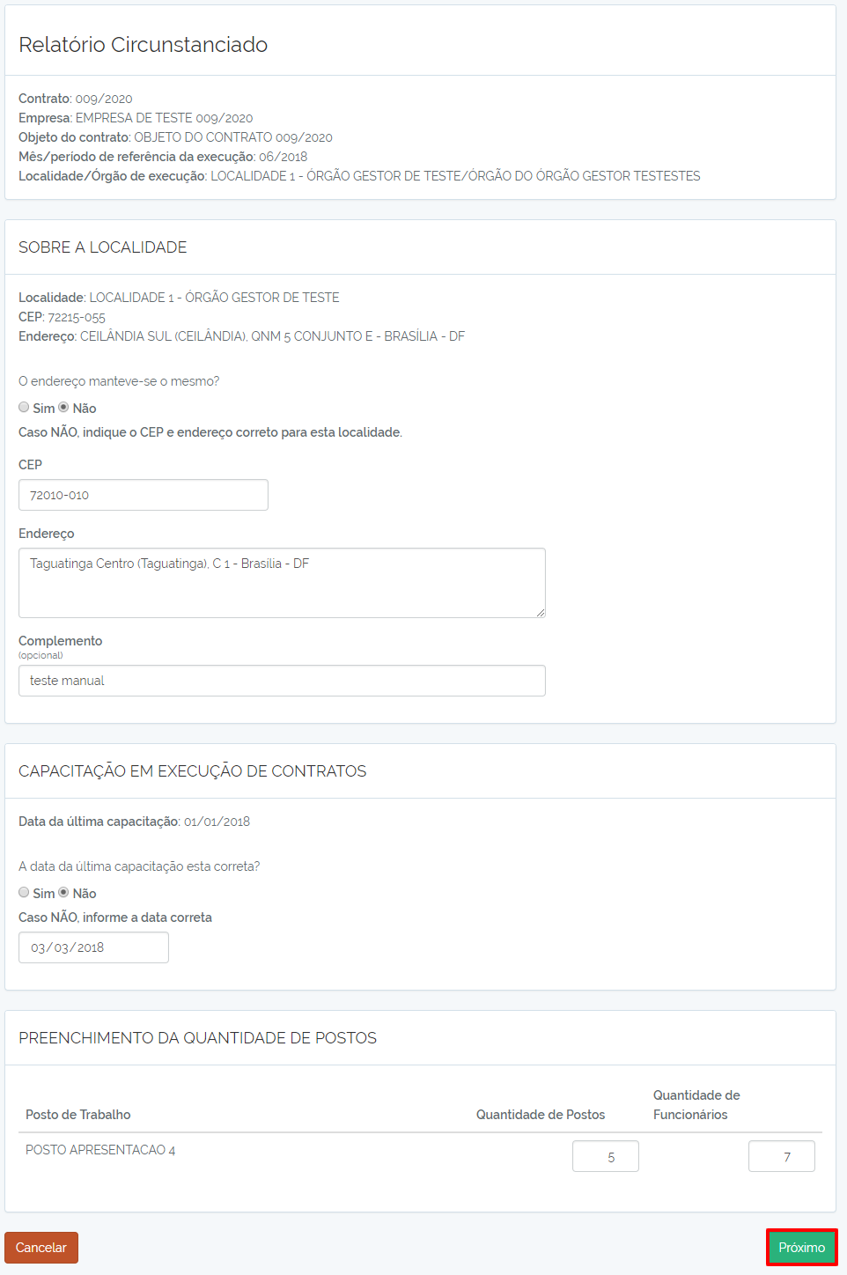Click the Posto de Trabalho column header
This screenshot has height=1275, width=847.
(x=78, y=1115)
